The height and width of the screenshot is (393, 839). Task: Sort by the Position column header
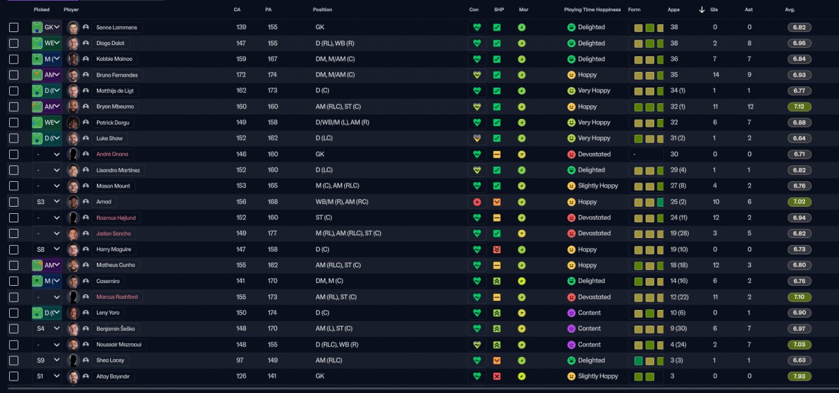pyautogui.click(x=322, y=10)
